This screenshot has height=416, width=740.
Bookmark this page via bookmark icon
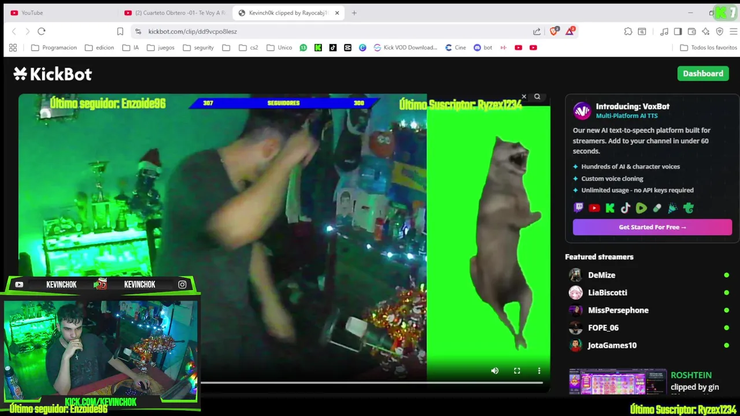tap(120, 31)
